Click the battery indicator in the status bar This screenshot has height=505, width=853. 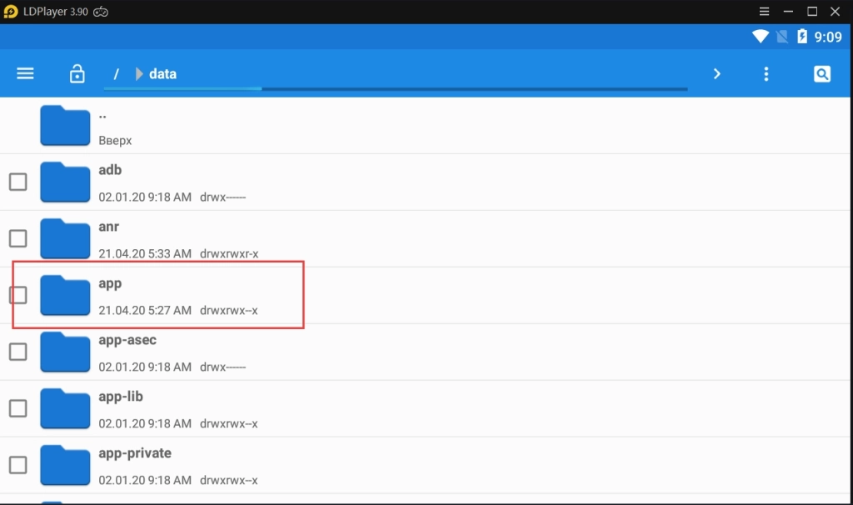802,36
